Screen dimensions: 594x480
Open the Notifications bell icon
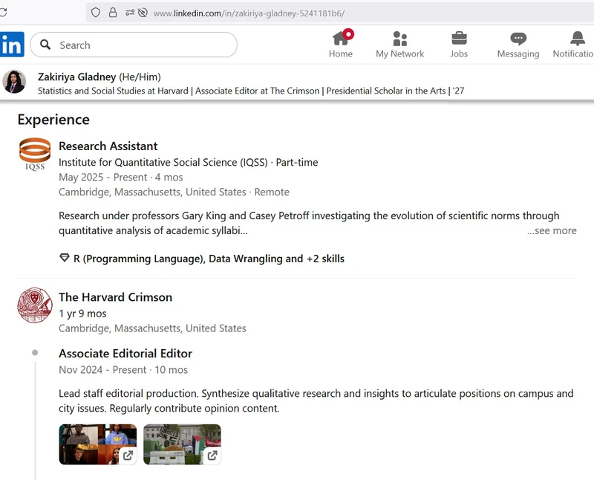coord(577,39)
